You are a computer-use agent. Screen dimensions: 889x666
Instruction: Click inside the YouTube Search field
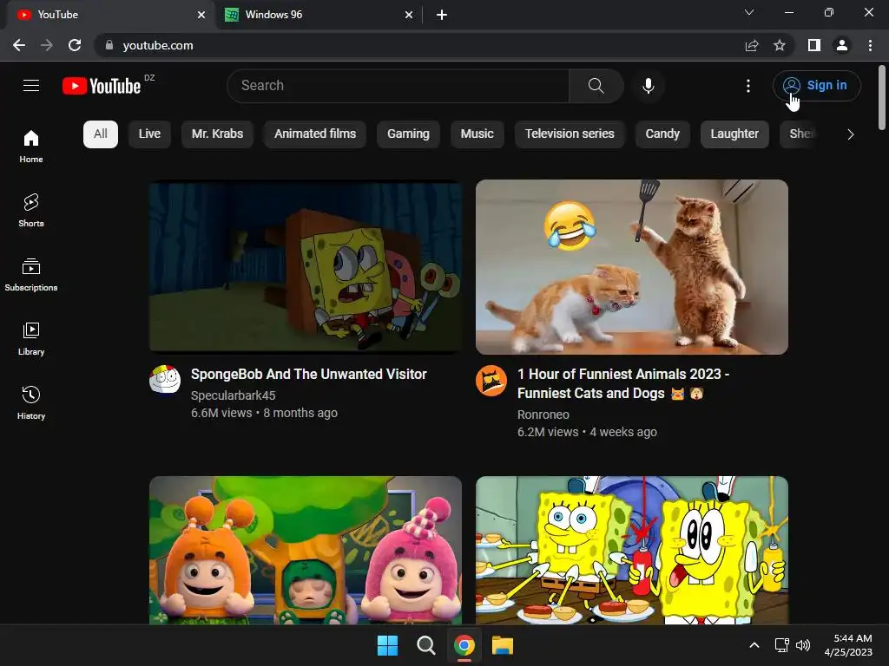tap(398, 86)
